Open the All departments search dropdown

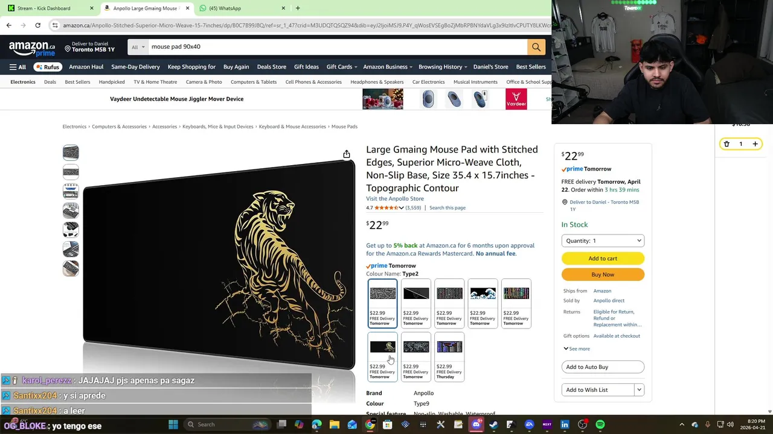pos(138,46)
